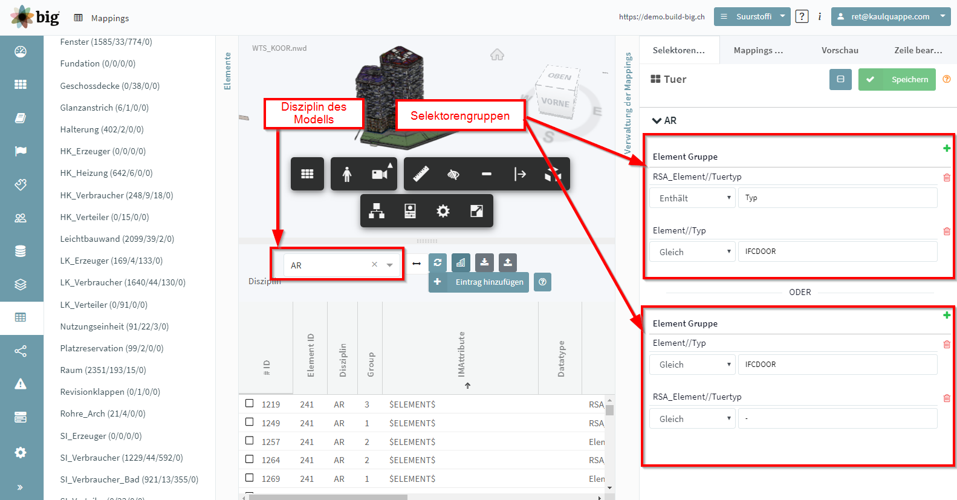
Task: Add selector to first Element Gruppe
Action: tap(947, 148)
